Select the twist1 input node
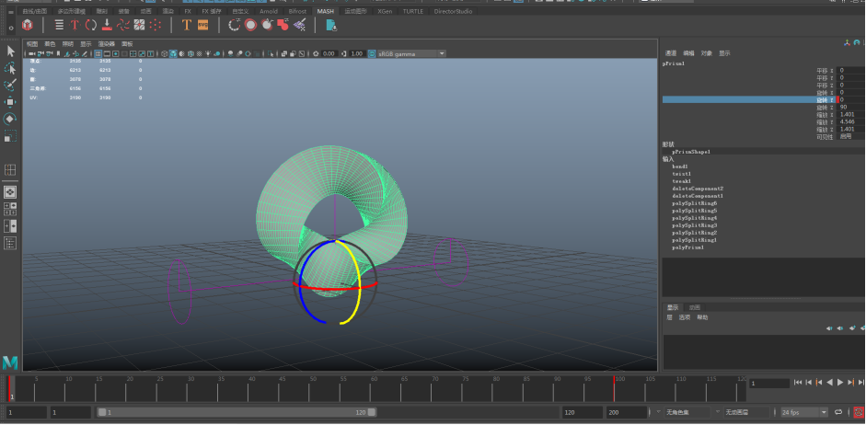Image resolution: width=866 pixels, height=425 pixels. 682,173
